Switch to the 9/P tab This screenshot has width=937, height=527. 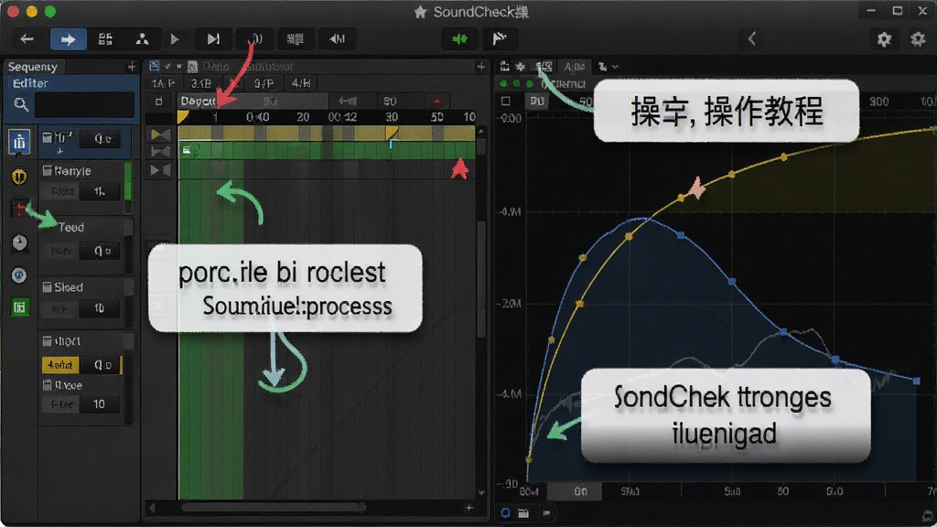(264, 83)
